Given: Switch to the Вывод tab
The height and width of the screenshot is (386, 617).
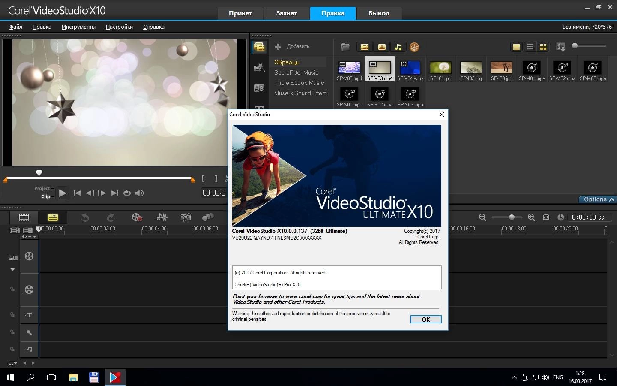Looking at the screenshot, I should point(379,13).
